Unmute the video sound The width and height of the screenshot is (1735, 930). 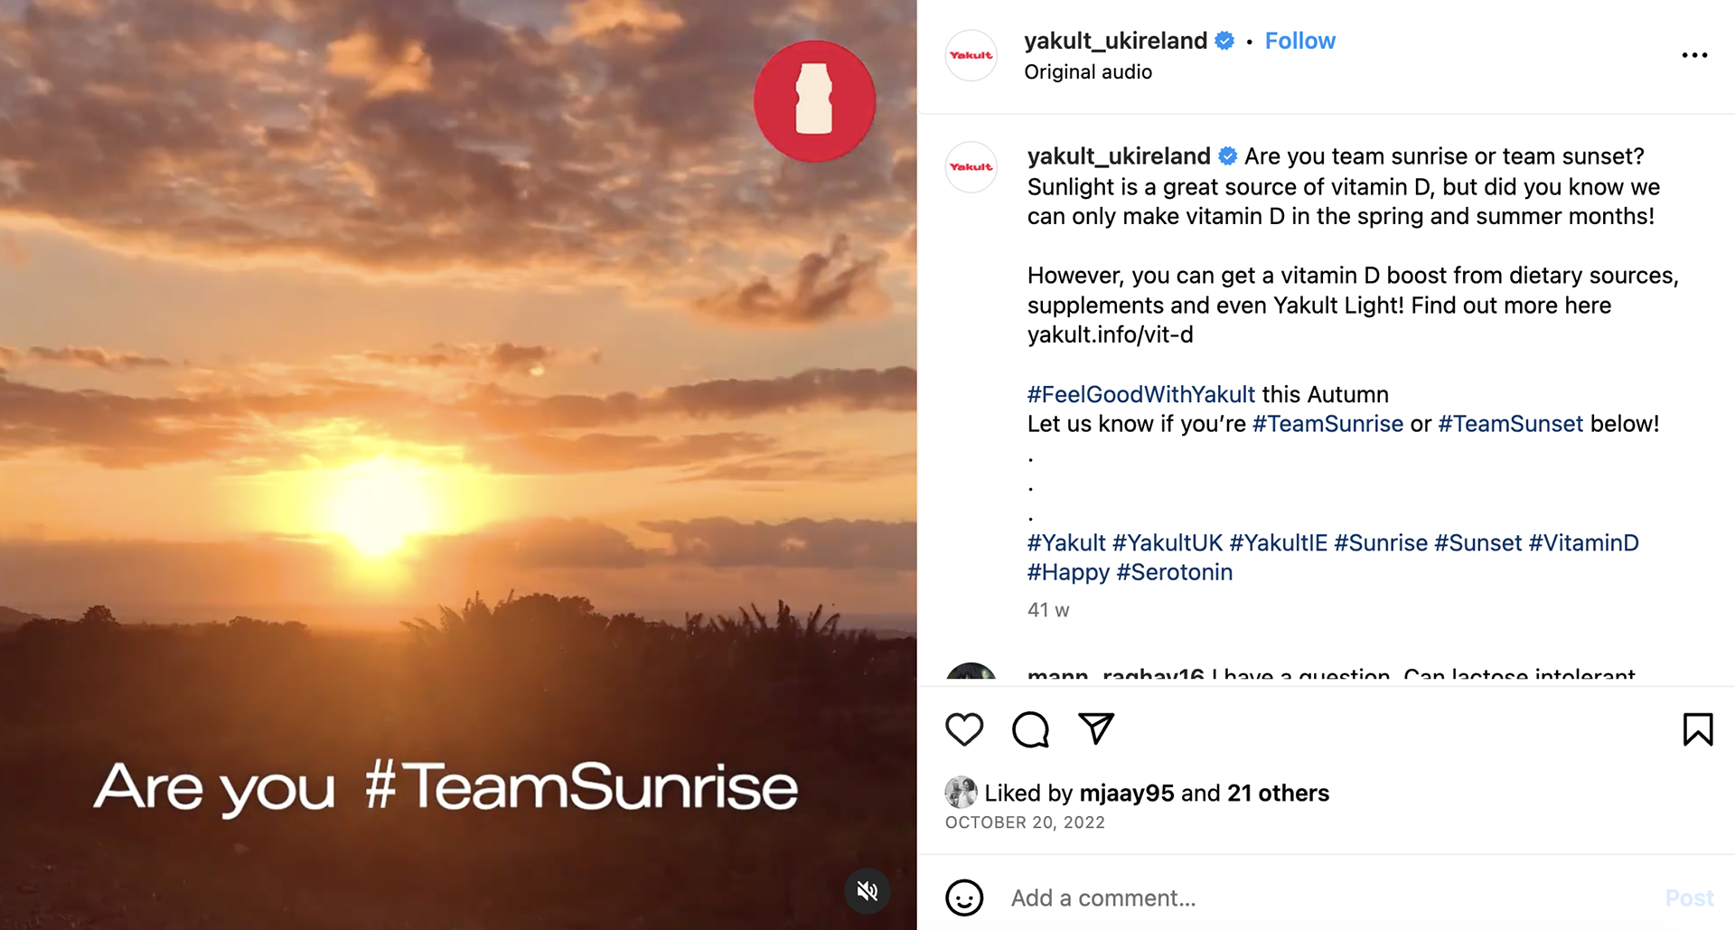pos(867,891)
